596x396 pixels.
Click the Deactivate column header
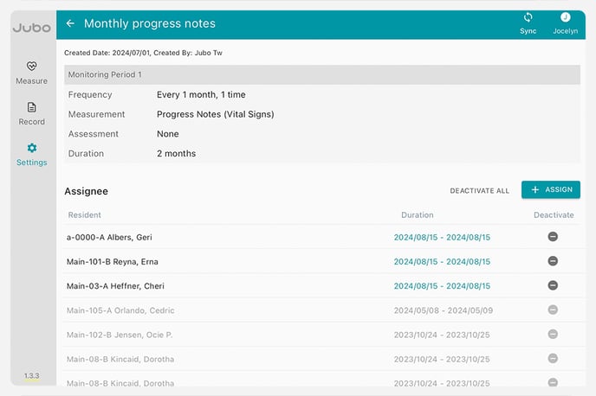554,215
